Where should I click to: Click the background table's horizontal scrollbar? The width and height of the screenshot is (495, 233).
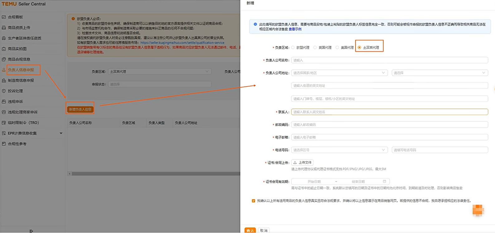(x=155, y=174)
